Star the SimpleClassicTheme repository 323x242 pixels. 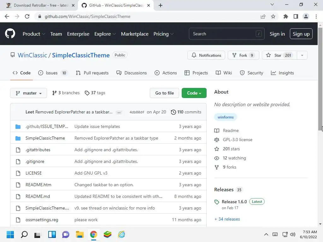click(x=279, y=55)
